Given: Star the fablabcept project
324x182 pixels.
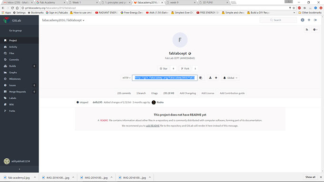Looking at the screenshot, I should click(x=164, y=68).
